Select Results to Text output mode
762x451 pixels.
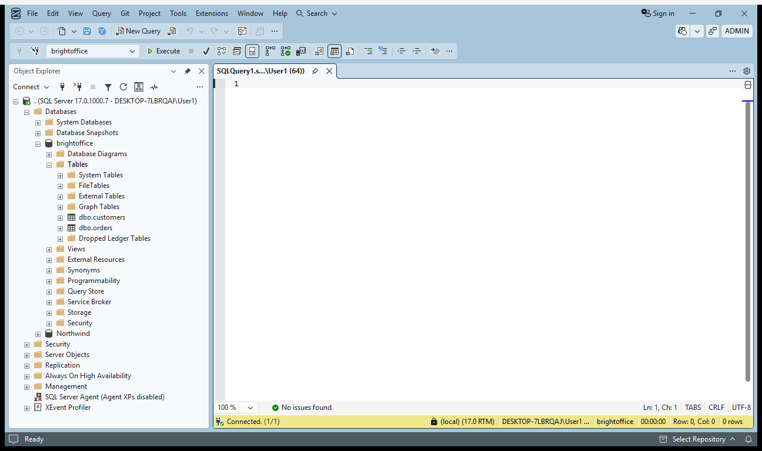(x=319, y=51)
